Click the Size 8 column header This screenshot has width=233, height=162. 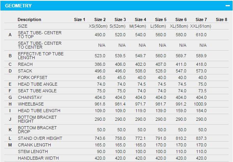coord(221,19)
